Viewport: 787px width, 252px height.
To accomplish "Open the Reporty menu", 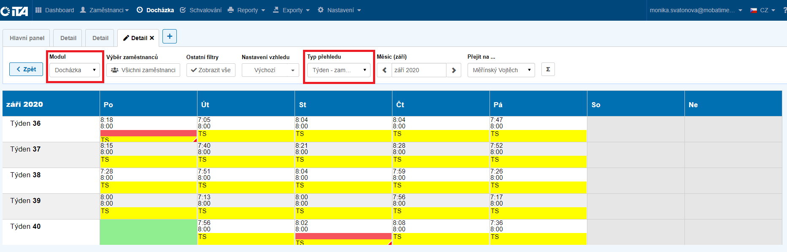I will pyautogui.click(x=247, y=10).
